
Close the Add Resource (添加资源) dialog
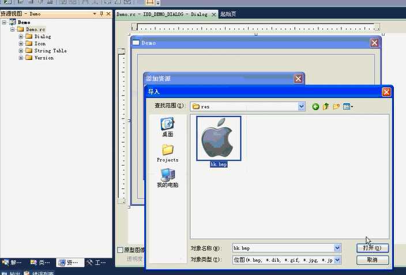[x=298, y=78]
